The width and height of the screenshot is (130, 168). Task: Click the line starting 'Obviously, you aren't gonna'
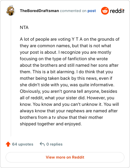point(69,91)
